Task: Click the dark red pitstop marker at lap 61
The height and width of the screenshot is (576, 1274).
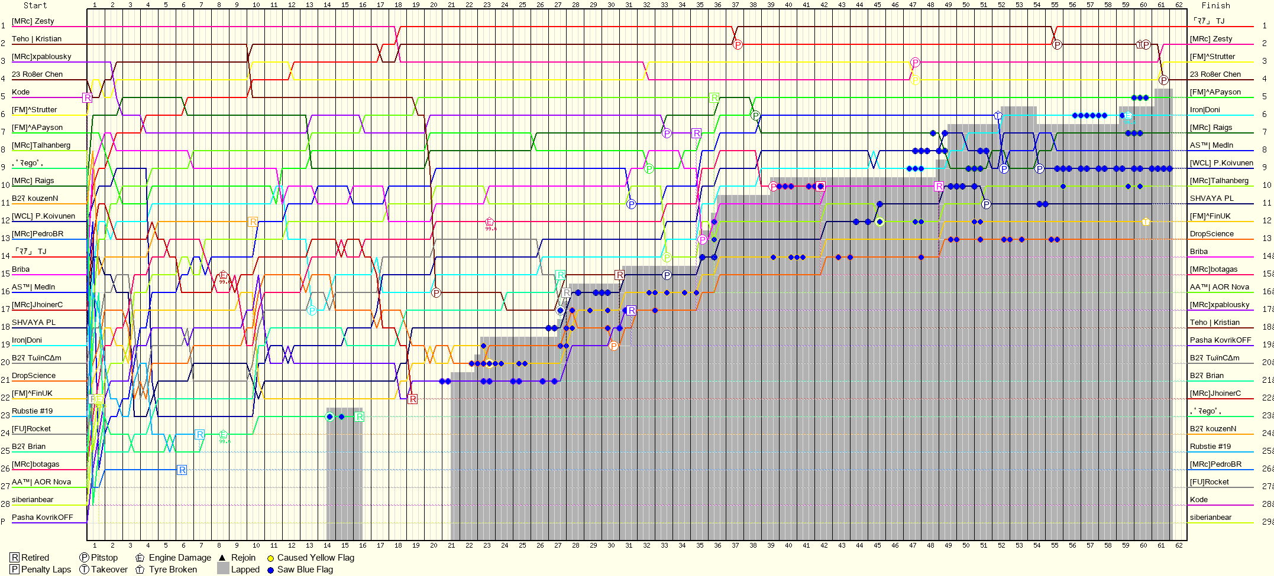Action: 1163,80
